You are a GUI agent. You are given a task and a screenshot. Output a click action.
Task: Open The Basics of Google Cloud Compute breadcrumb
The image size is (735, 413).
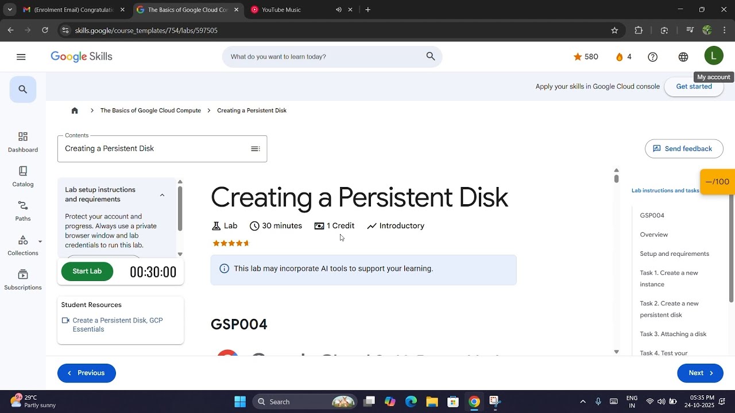(x=150, y=111)
